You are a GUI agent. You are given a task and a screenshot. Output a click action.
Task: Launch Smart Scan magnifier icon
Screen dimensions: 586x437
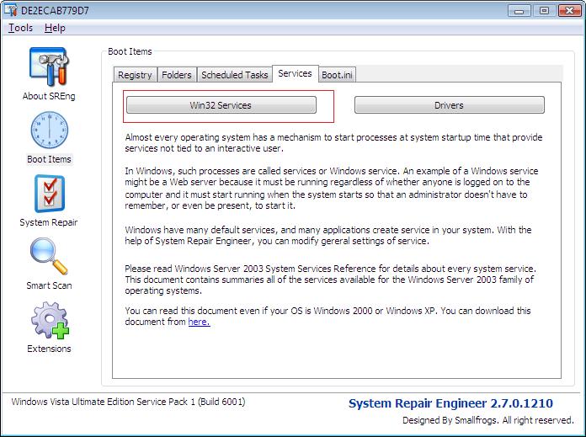(49, 258)
